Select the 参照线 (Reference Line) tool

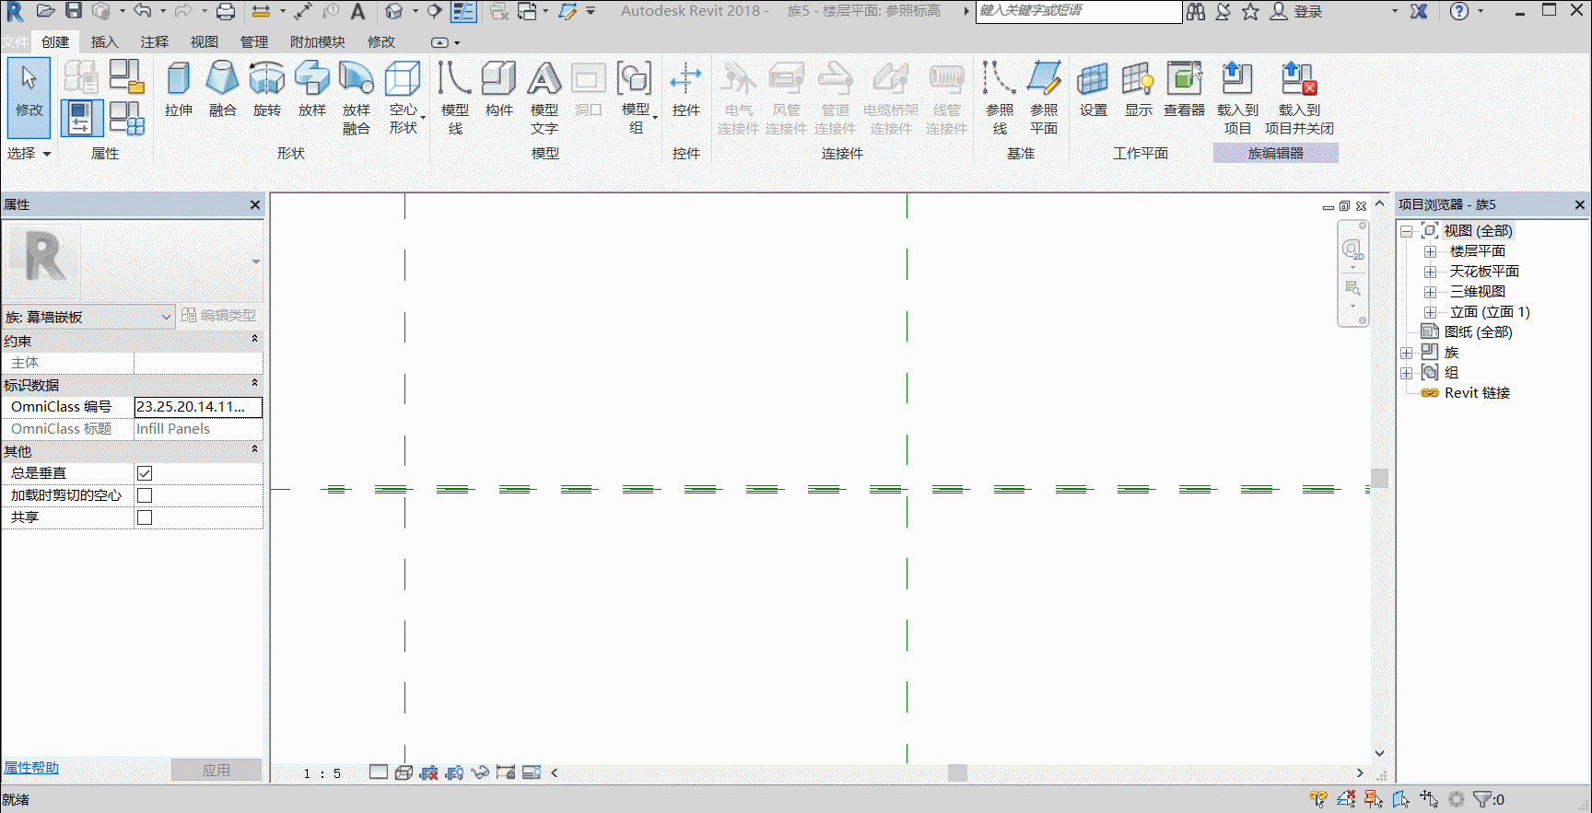click(1000, 98)
